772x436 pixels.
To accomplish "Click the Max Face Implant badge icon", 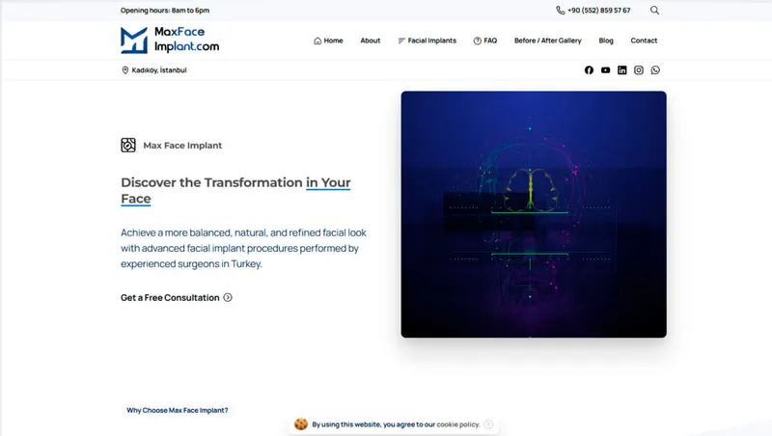I will tap(128, 145).
